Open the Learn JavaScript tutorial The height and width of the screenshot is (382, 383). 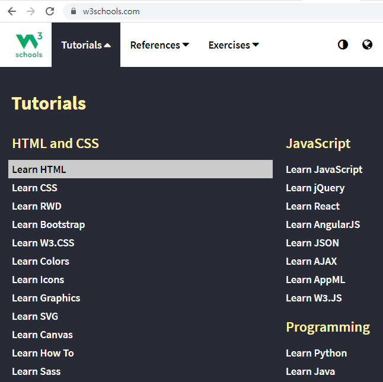324,169
